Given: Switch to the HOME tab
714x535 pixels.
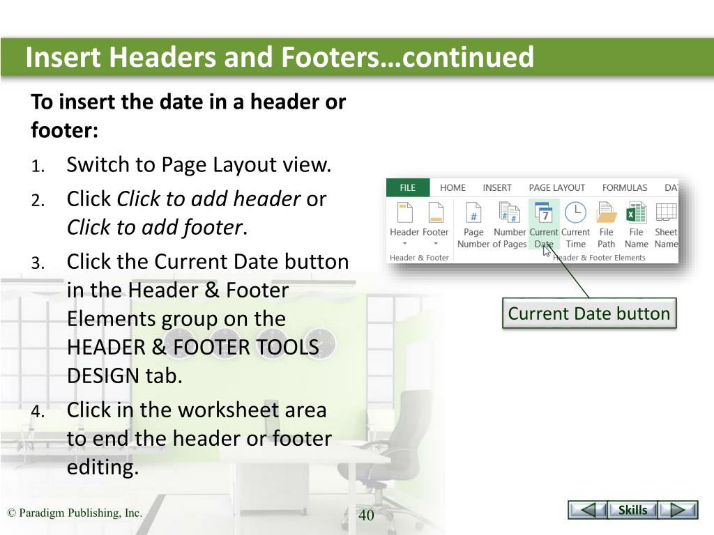Looking at the screenshot, I should pyautogui.click(x=453, y=187).
